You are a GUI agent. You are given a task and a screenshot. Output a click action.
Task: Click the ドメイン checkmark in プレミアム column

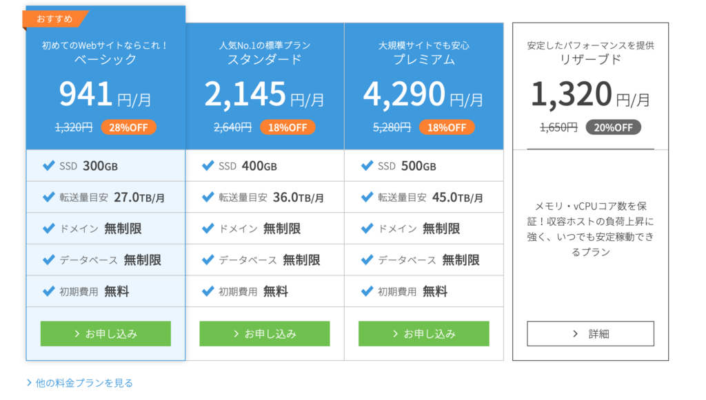pyautogui.click(x=366, y=229)
